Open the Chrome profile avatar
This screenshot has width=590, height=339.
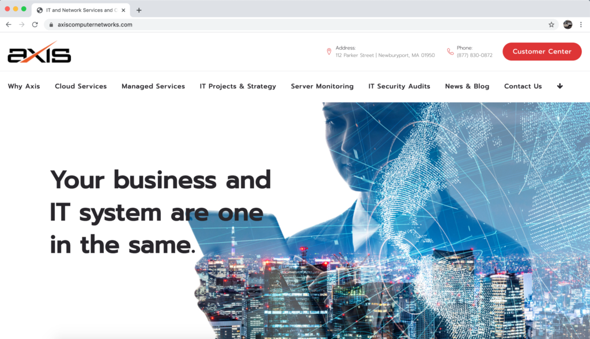568,24
